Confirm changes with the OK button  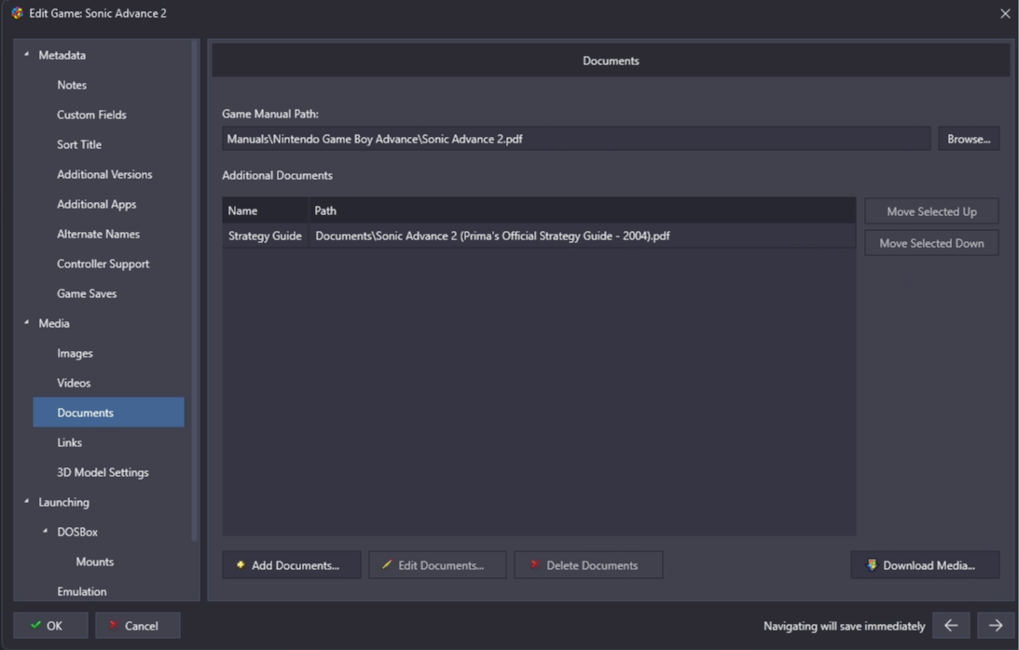pos(50,626)
